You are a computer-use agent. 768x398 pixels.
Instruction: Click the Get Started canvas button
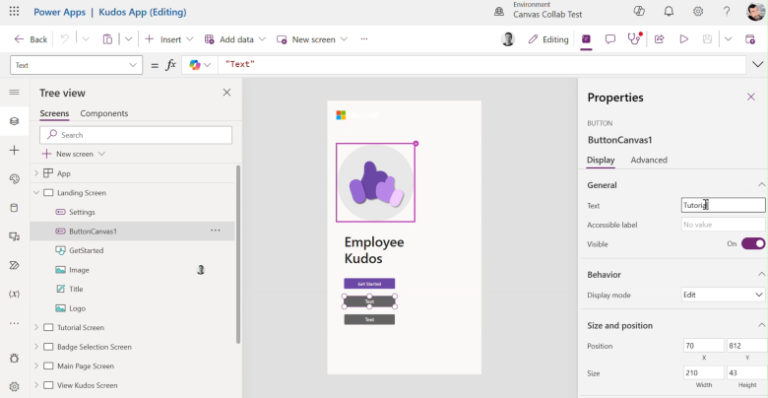coord(369,284)
